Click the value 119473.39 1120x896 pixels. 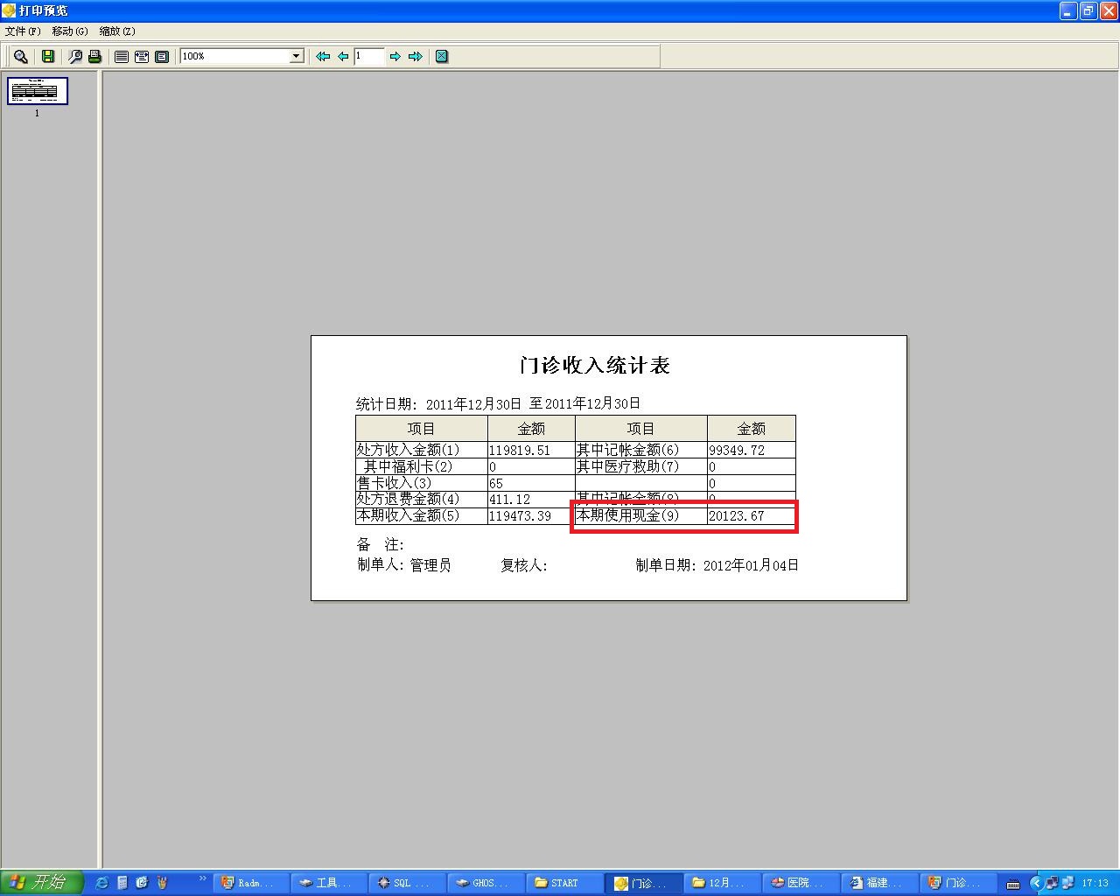tap(520, 516)
